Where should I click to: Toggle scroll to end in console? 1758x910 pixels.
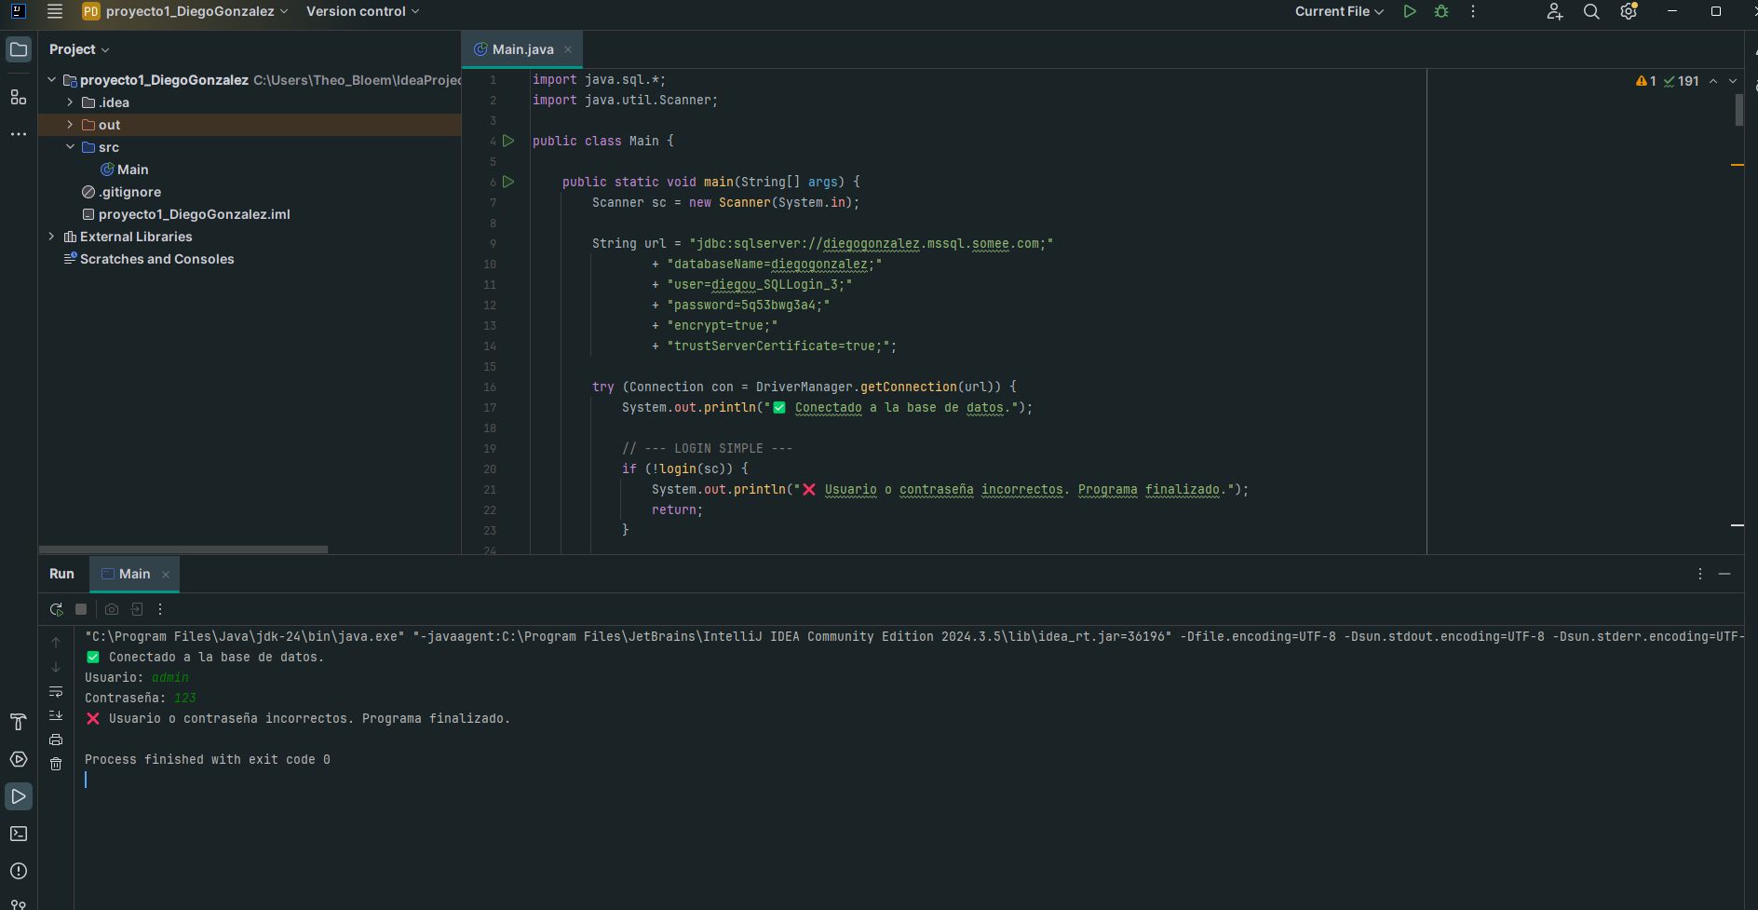click(56, 715)
